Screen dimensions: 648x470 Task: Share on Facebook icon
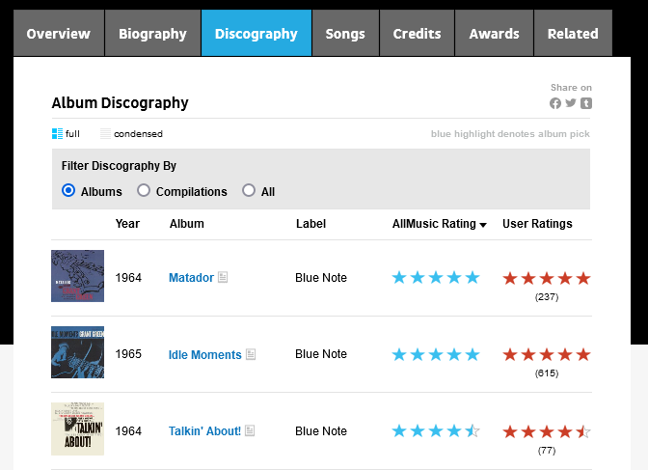pos(555,103)
